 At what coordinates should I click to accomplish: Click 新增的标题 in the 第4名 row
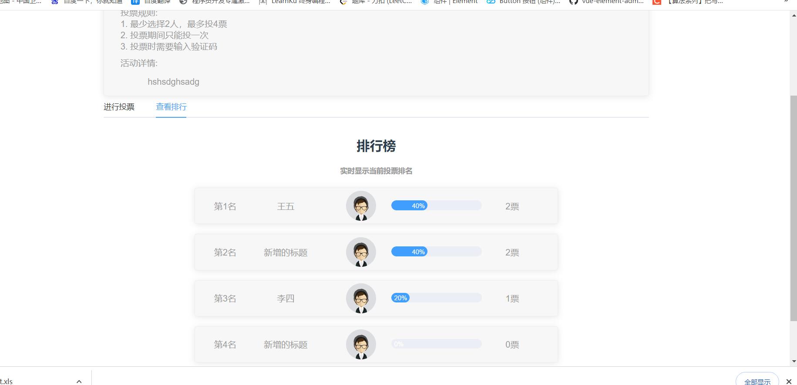tap(286, 345)
